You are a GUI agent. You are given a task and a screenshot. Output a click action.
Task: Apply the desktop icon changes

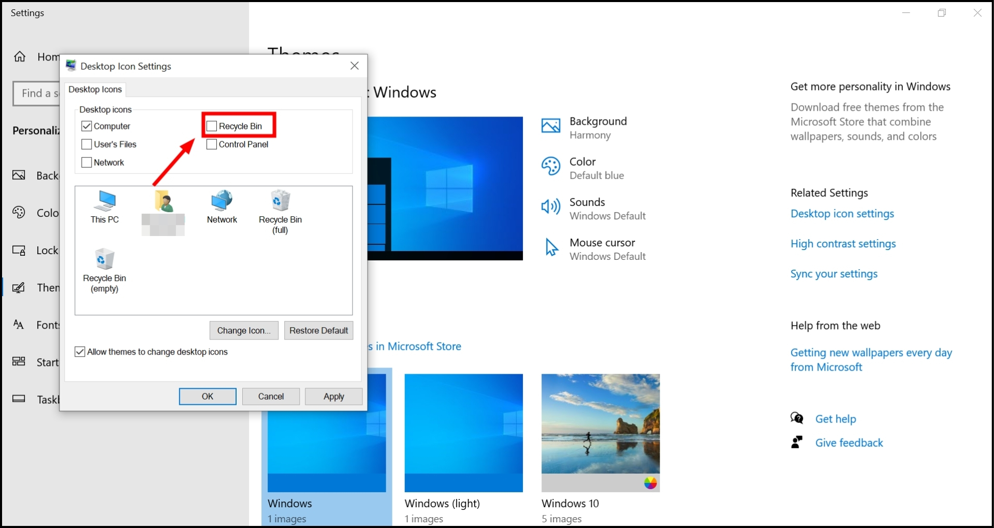[x=334, y=397]
